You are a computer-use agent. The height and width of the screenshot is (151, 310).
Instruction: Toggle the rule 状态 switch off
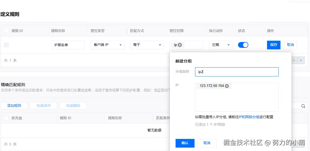click(243, 45)
